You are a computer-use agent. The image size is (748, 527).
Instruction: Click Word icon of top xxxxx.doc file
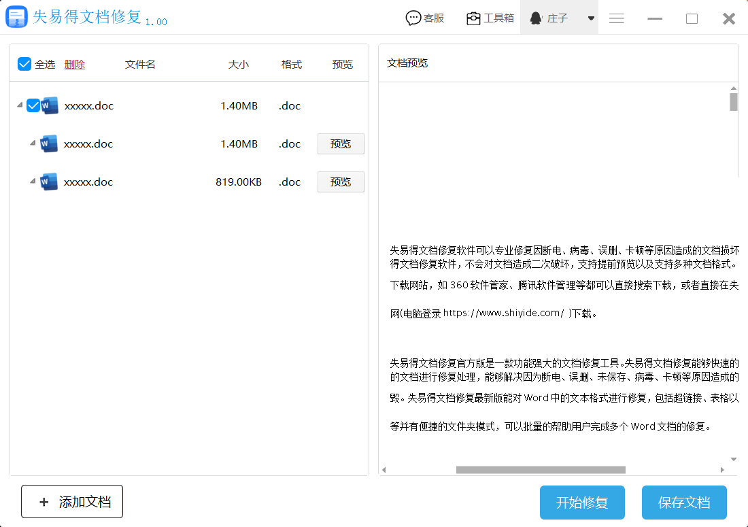pos(50,105)
